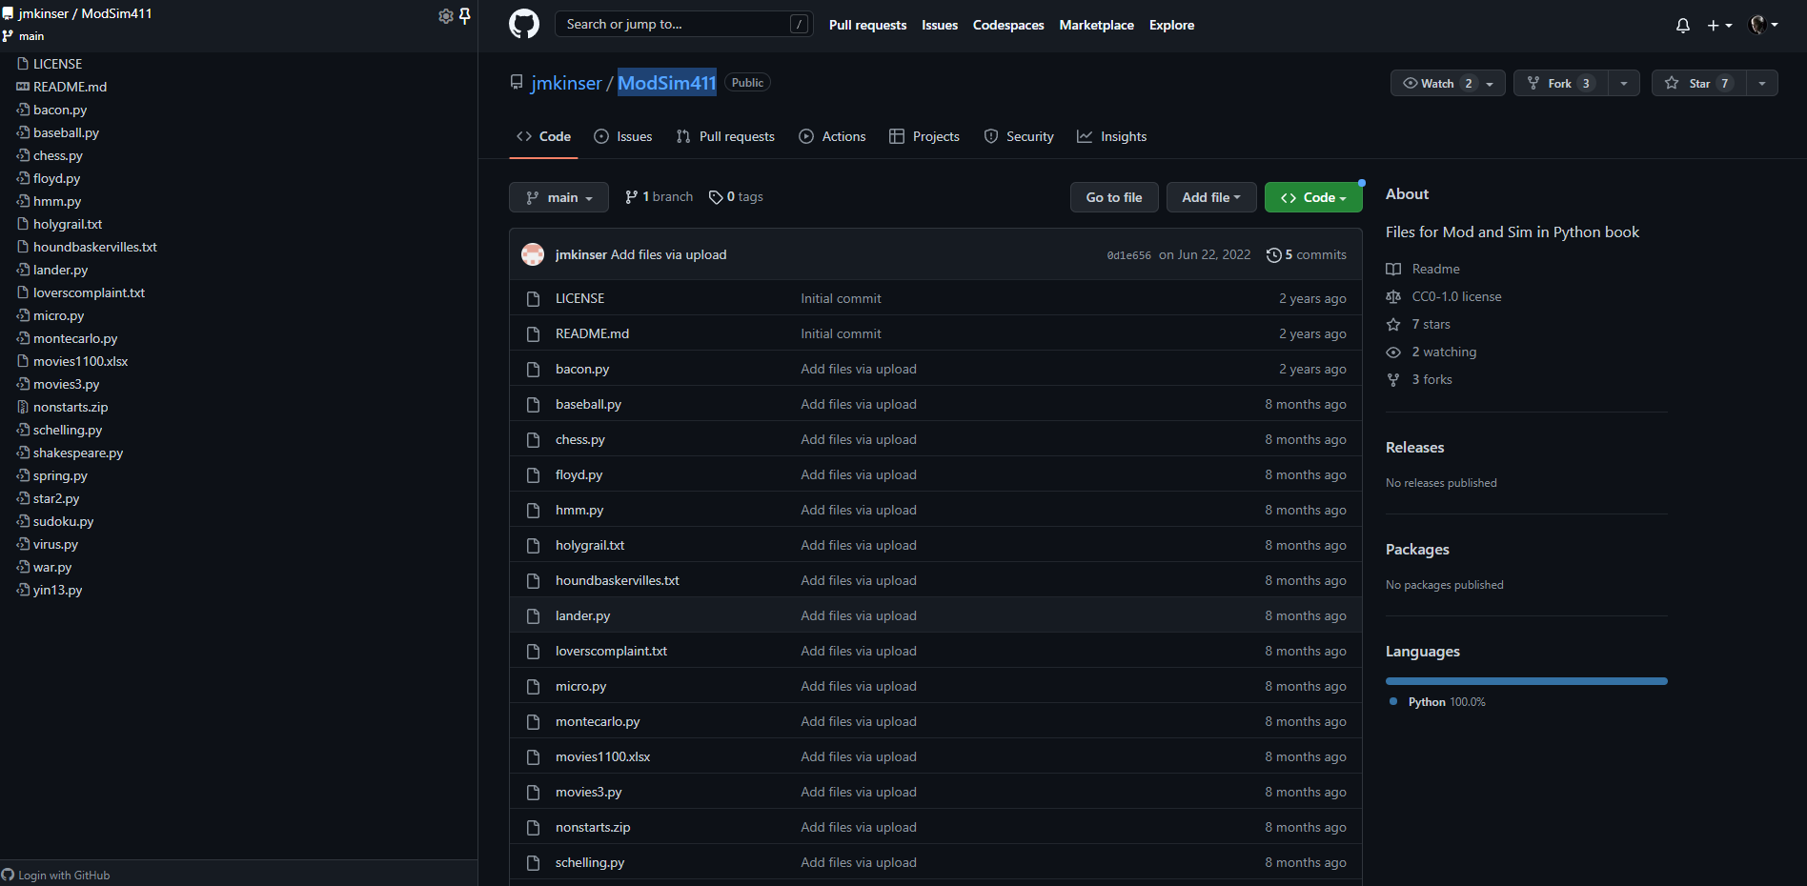Click the sidebar repository icon by jmkinser / ModSim411
The width and height of the screenshot is (1807, 886).
click(x=8, y=13)
